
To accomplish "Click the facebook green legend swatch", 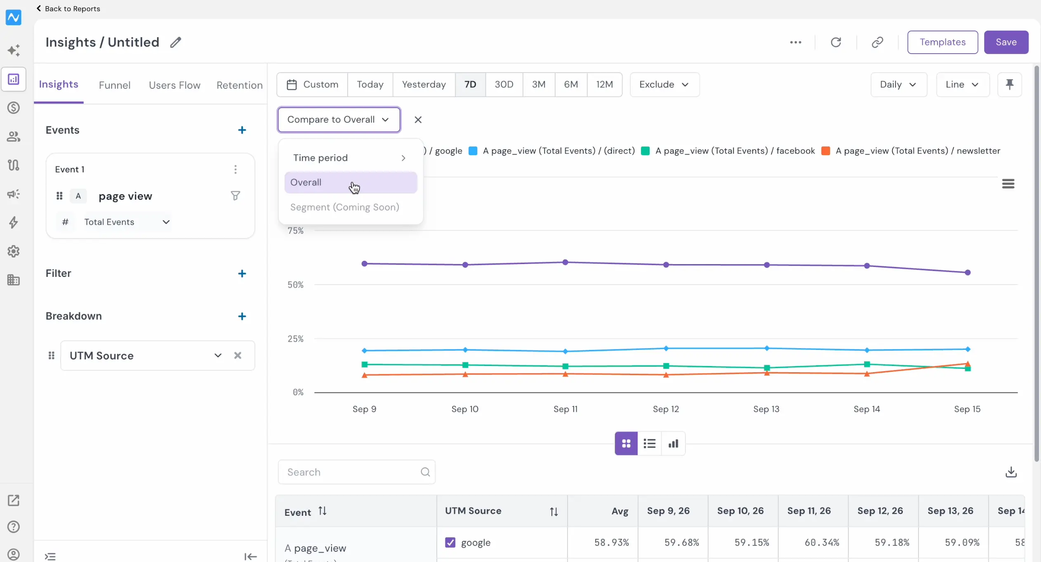I will click(x=645, y=151).
